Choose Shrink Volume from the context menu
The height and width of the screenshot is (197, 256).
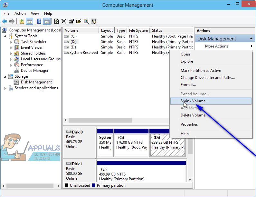[x=194, y=101]
